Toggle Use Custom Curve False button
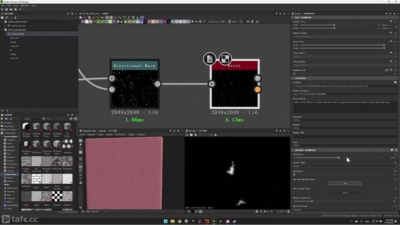 345,192
